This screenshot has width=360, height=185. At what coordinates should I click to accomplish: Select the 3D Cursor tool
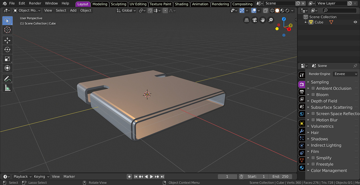pos(7,30)
